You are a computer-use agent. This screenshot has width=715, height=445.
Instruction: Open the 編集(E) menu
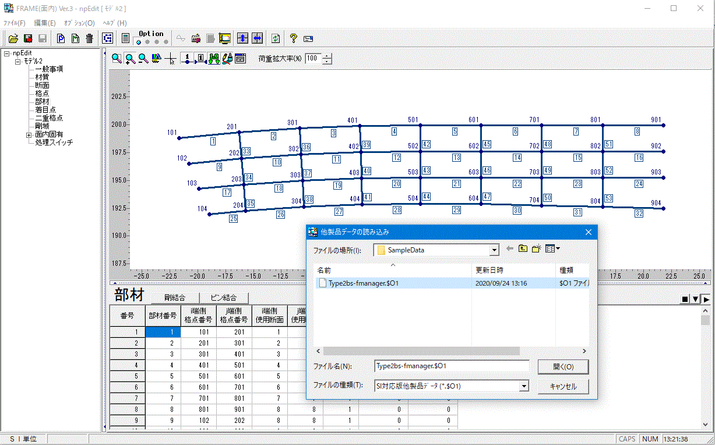point(45,23)
